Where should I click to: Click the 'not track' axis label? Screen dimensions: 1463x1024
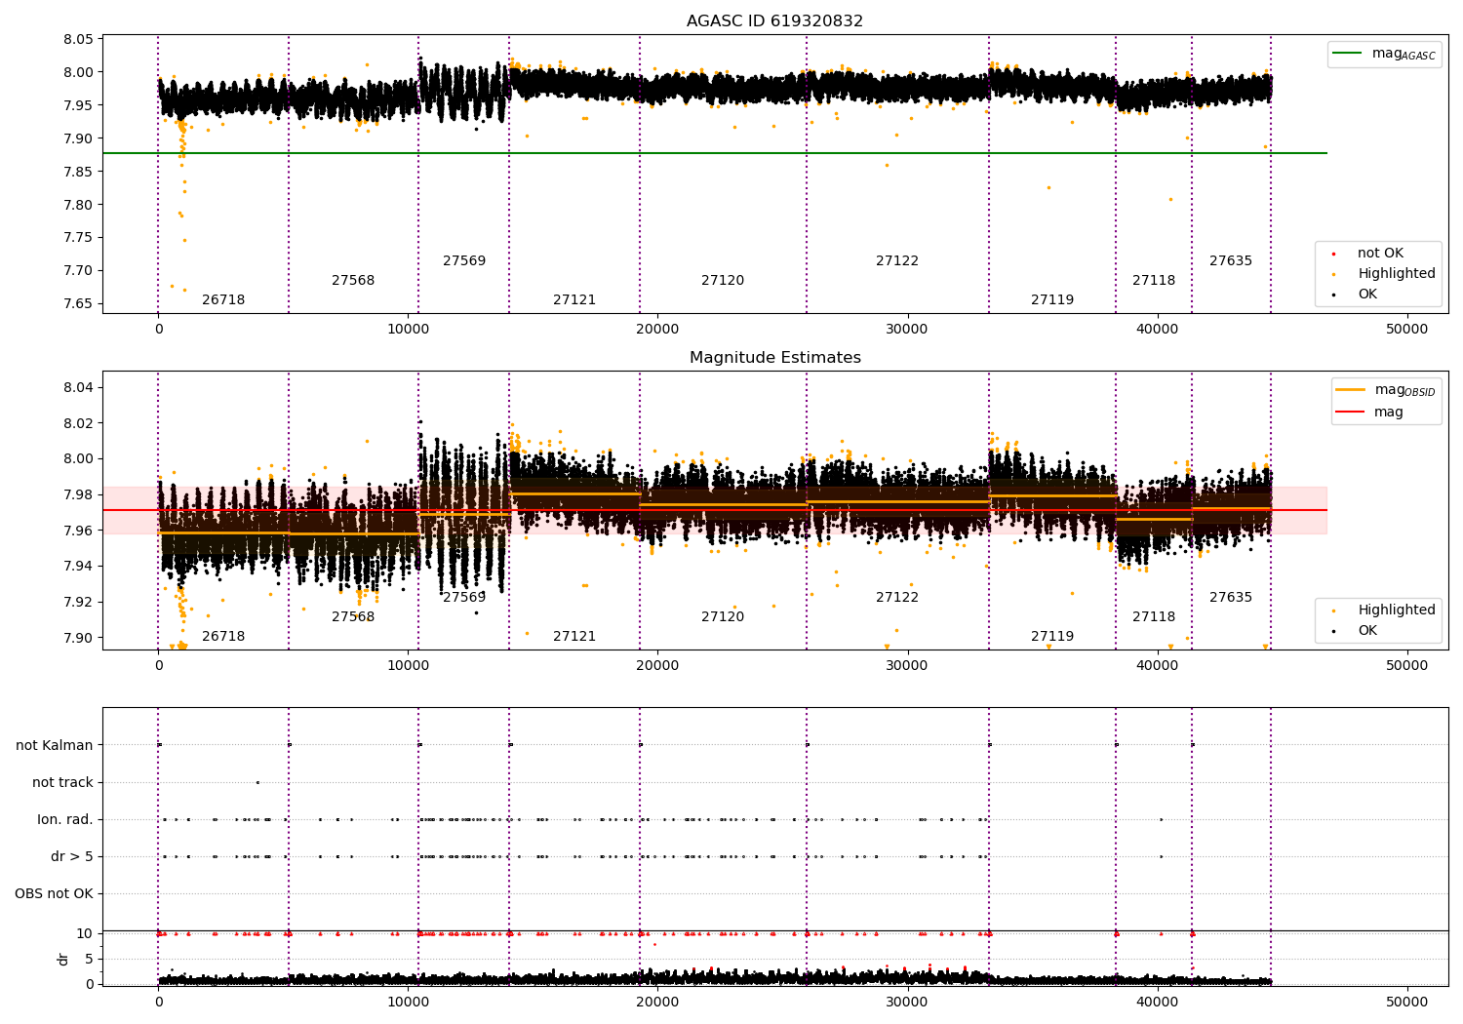point(62,782)
